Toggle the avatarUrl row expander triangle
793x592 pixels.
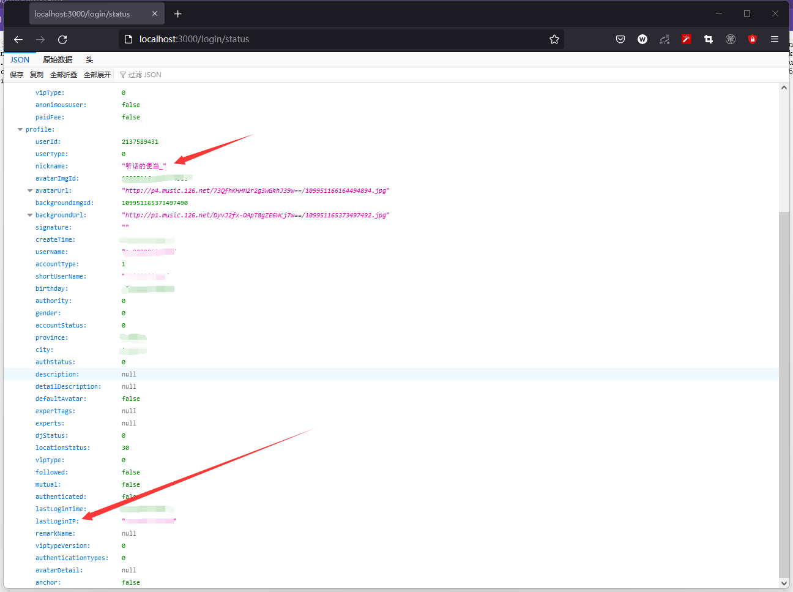pyautogui.click(x=30, y=191)
